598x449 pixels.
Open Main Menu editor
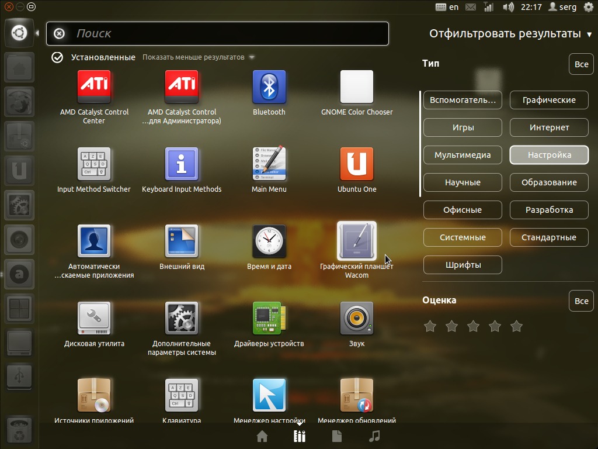point(269,164)
